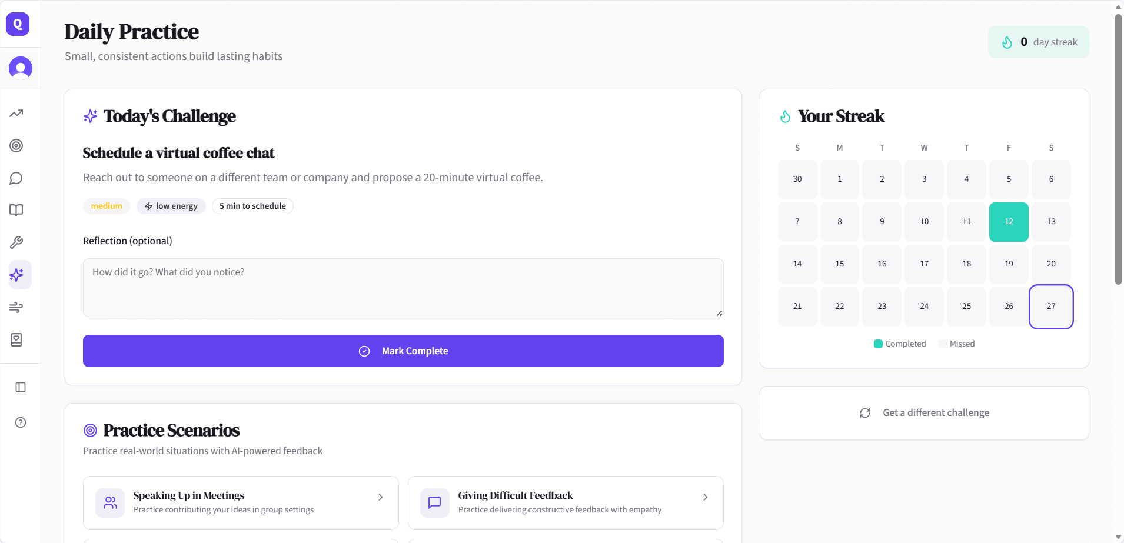
Task: Select day 27 in streak calendar
Action: point(1051,307)
